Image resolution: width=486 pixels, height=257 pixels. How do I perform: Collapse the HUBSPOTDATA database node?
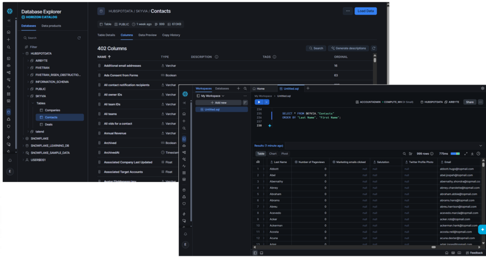[x=23, y=54]
